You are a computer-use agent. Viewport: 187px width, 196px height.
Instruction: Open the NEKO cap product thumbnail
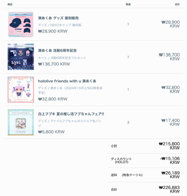21,24
